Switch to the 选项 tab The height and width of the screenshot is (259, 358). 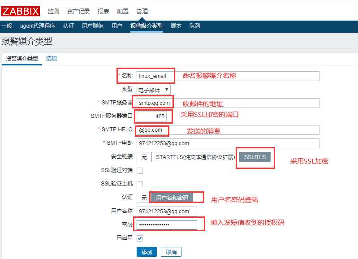[52, 59]
